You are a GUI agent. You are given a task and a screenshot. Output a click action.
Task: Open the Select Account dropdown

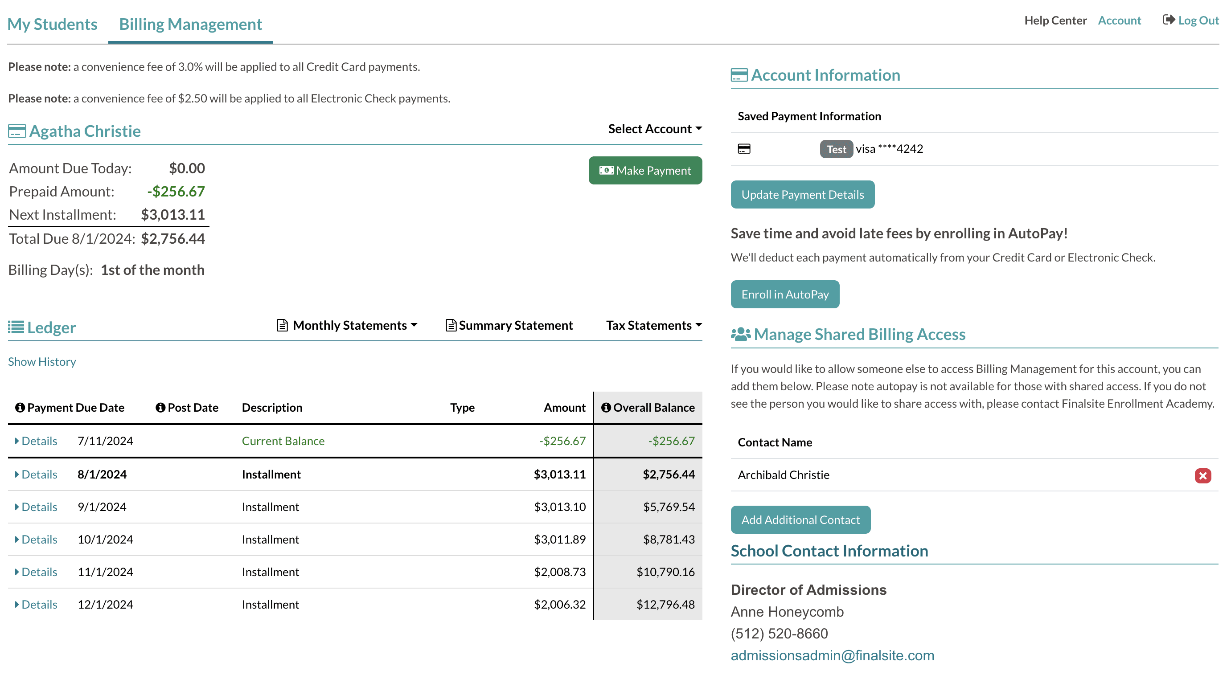(x=654, y=129)
